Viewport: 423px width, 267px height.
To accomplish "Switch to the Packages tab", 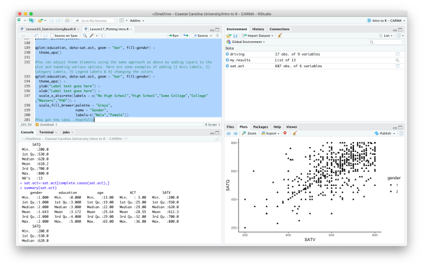I will pyautogui.click(x=260, y=127).
